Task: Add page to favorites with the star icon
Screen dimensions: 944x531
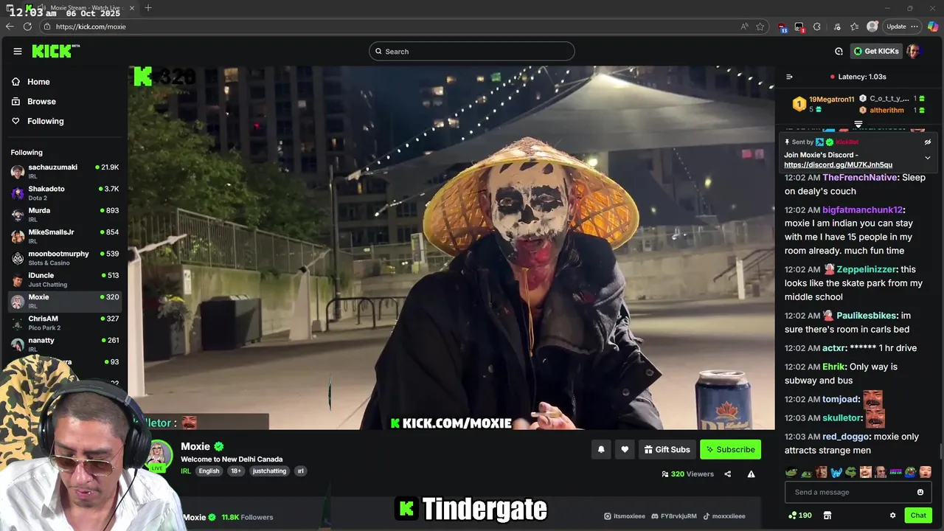Action: click(760, 27)
